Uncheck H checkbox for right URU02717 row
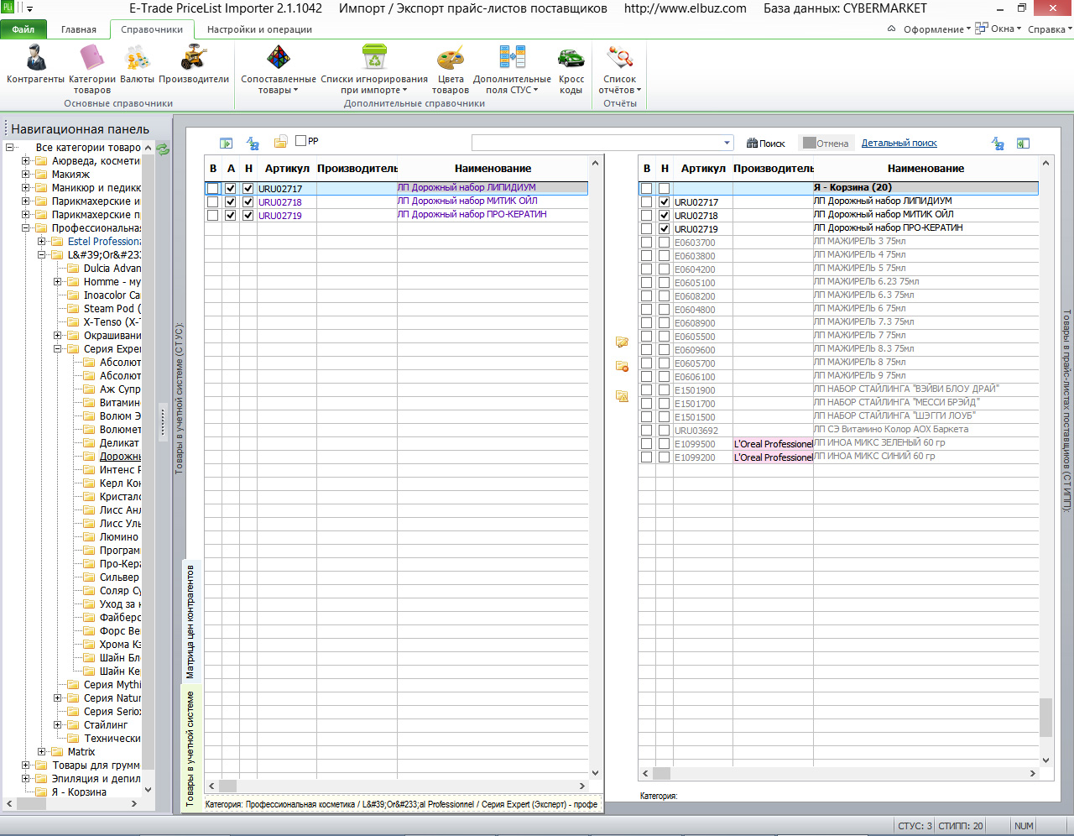 (x=665, y=202)
